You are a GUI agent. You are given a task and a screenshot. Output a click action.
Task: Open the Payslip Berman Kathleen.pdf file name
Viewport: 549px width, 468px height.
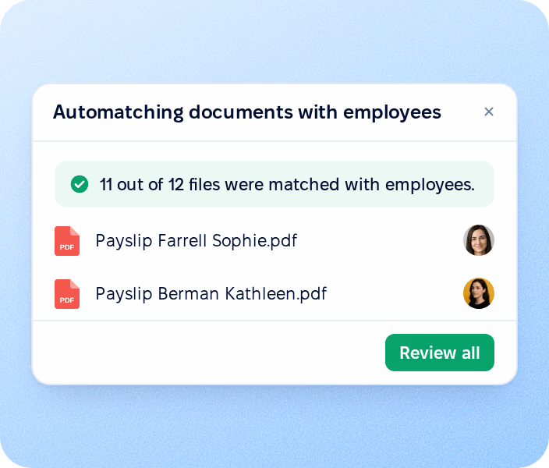click(211, 294)
